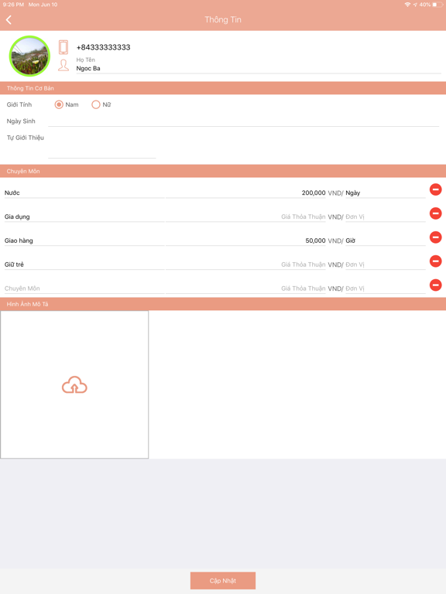The image size is (446, 594).
Task: Click the Cập Nhật button
Action: tap(223, 581)
